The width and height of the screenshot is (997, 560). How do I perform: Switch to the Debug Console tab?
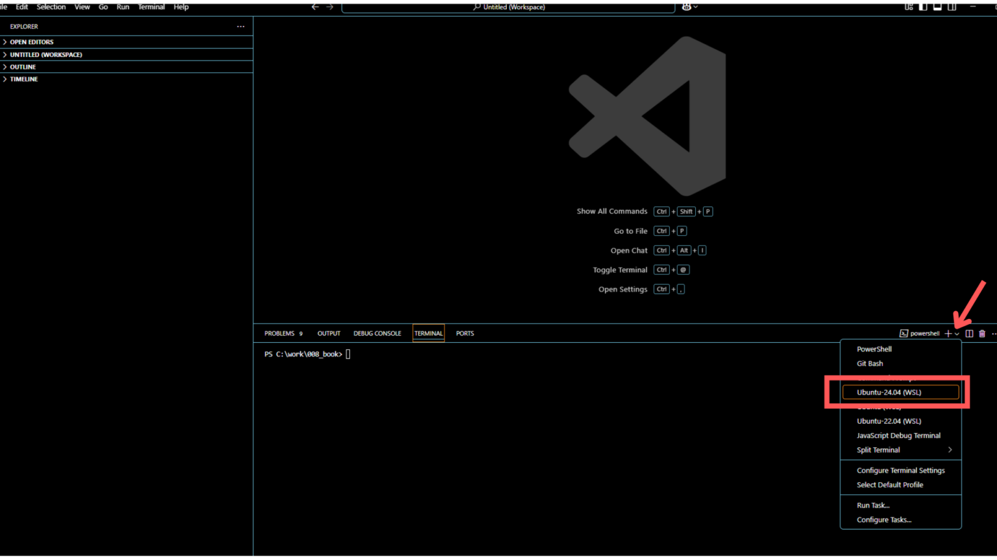(377, 334)
